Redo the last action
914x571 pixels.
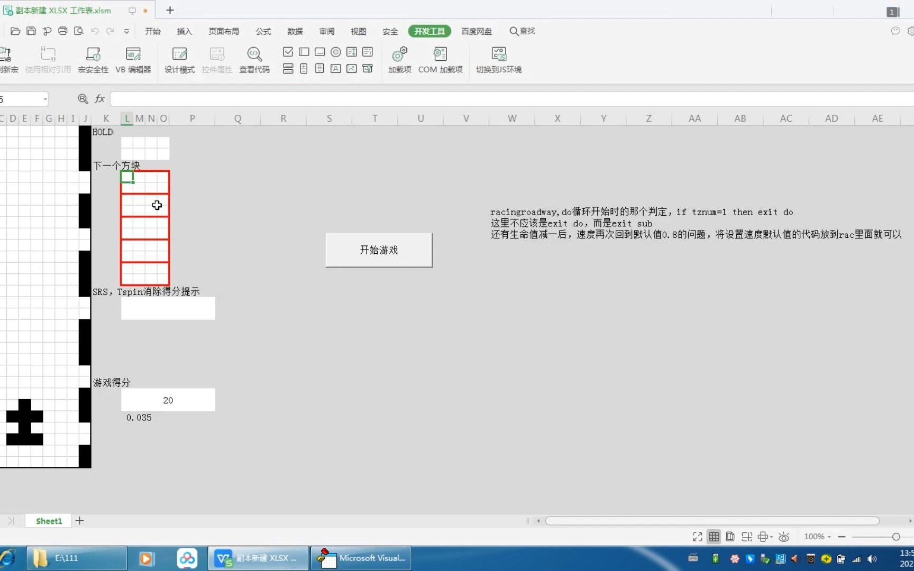[110, 31]
